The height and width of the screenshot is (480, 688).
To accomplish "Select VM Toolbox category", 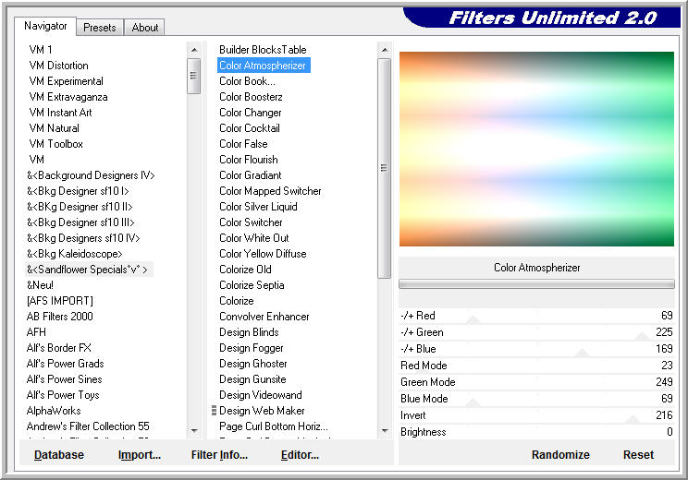I will click(55, 144).
